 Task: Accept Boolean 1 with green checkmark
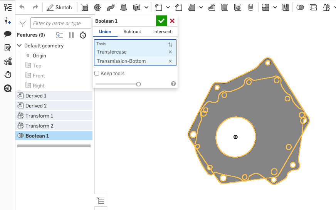pos(161,21)
